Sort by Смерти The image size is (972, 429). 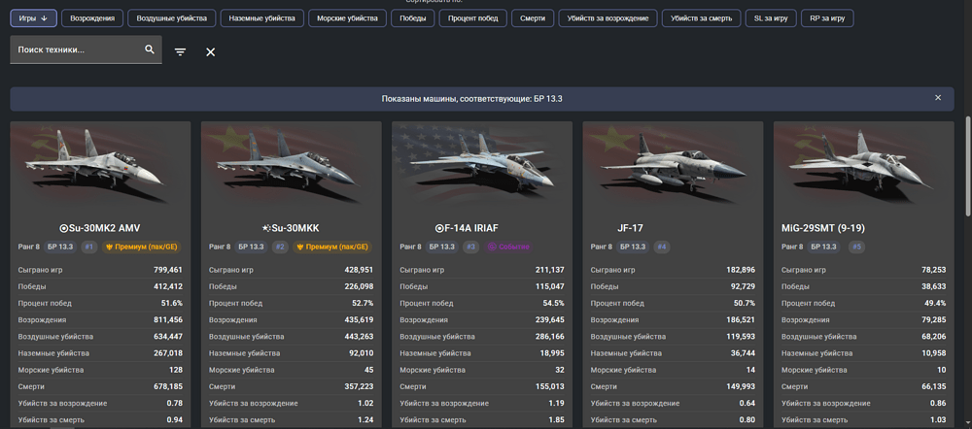[x=533, y=18]
